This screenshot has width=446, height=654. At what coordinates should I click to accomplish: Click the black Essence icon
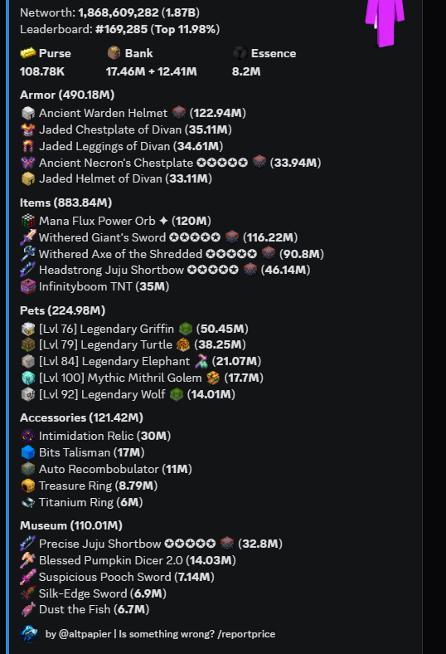(240, 53)
